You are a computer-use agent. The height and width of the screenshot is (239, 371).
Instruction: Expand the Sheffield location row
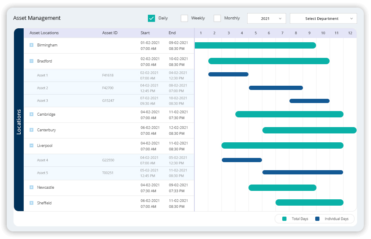[x=31, y=203]
